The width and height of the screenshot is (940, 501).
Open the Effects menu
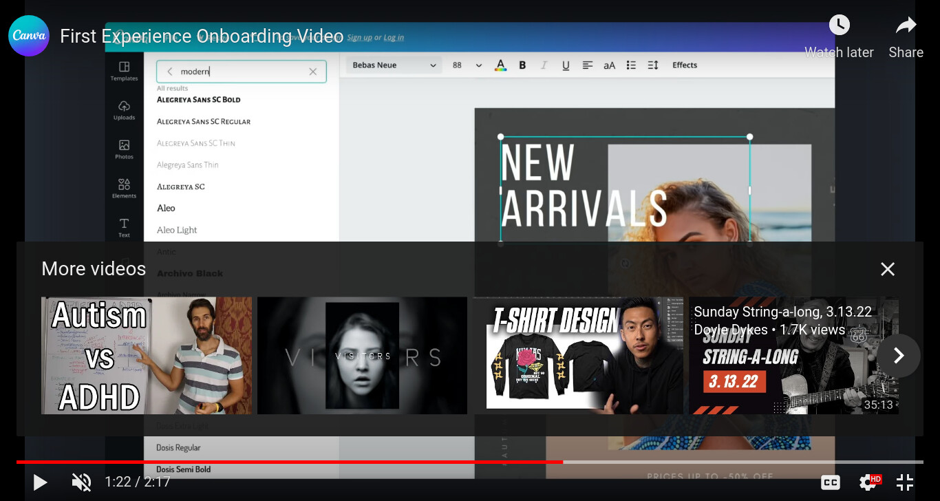click(x=685, y=65)
